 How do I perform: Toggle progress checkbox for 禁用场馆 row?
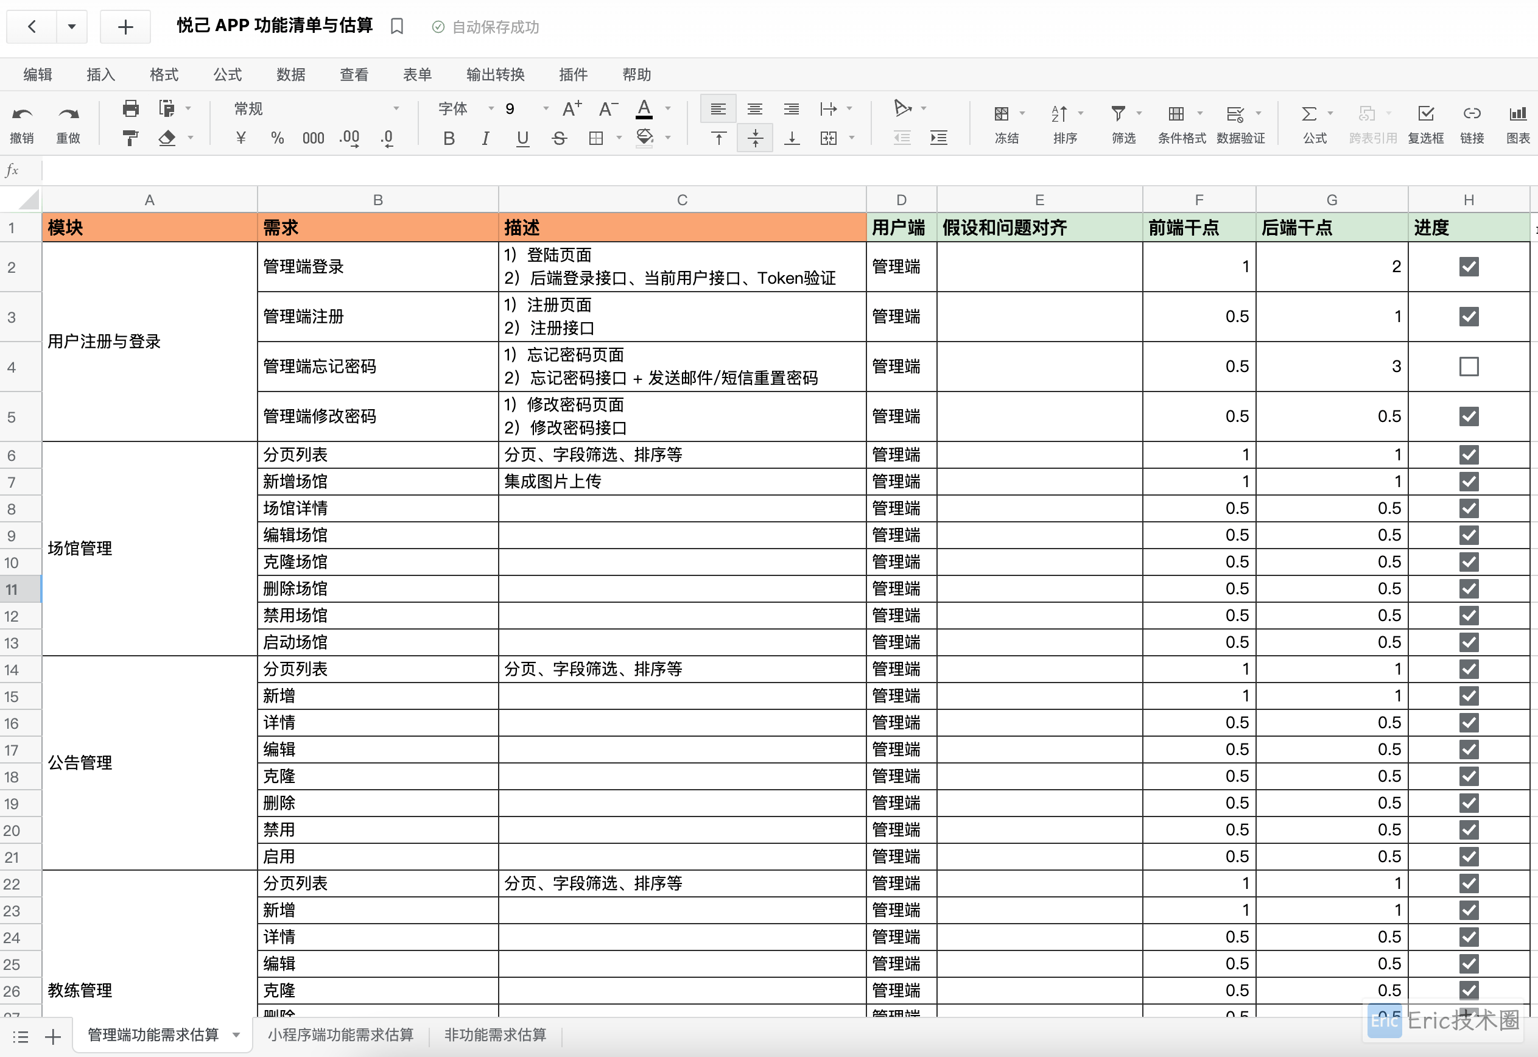(x=1469, y=615)
